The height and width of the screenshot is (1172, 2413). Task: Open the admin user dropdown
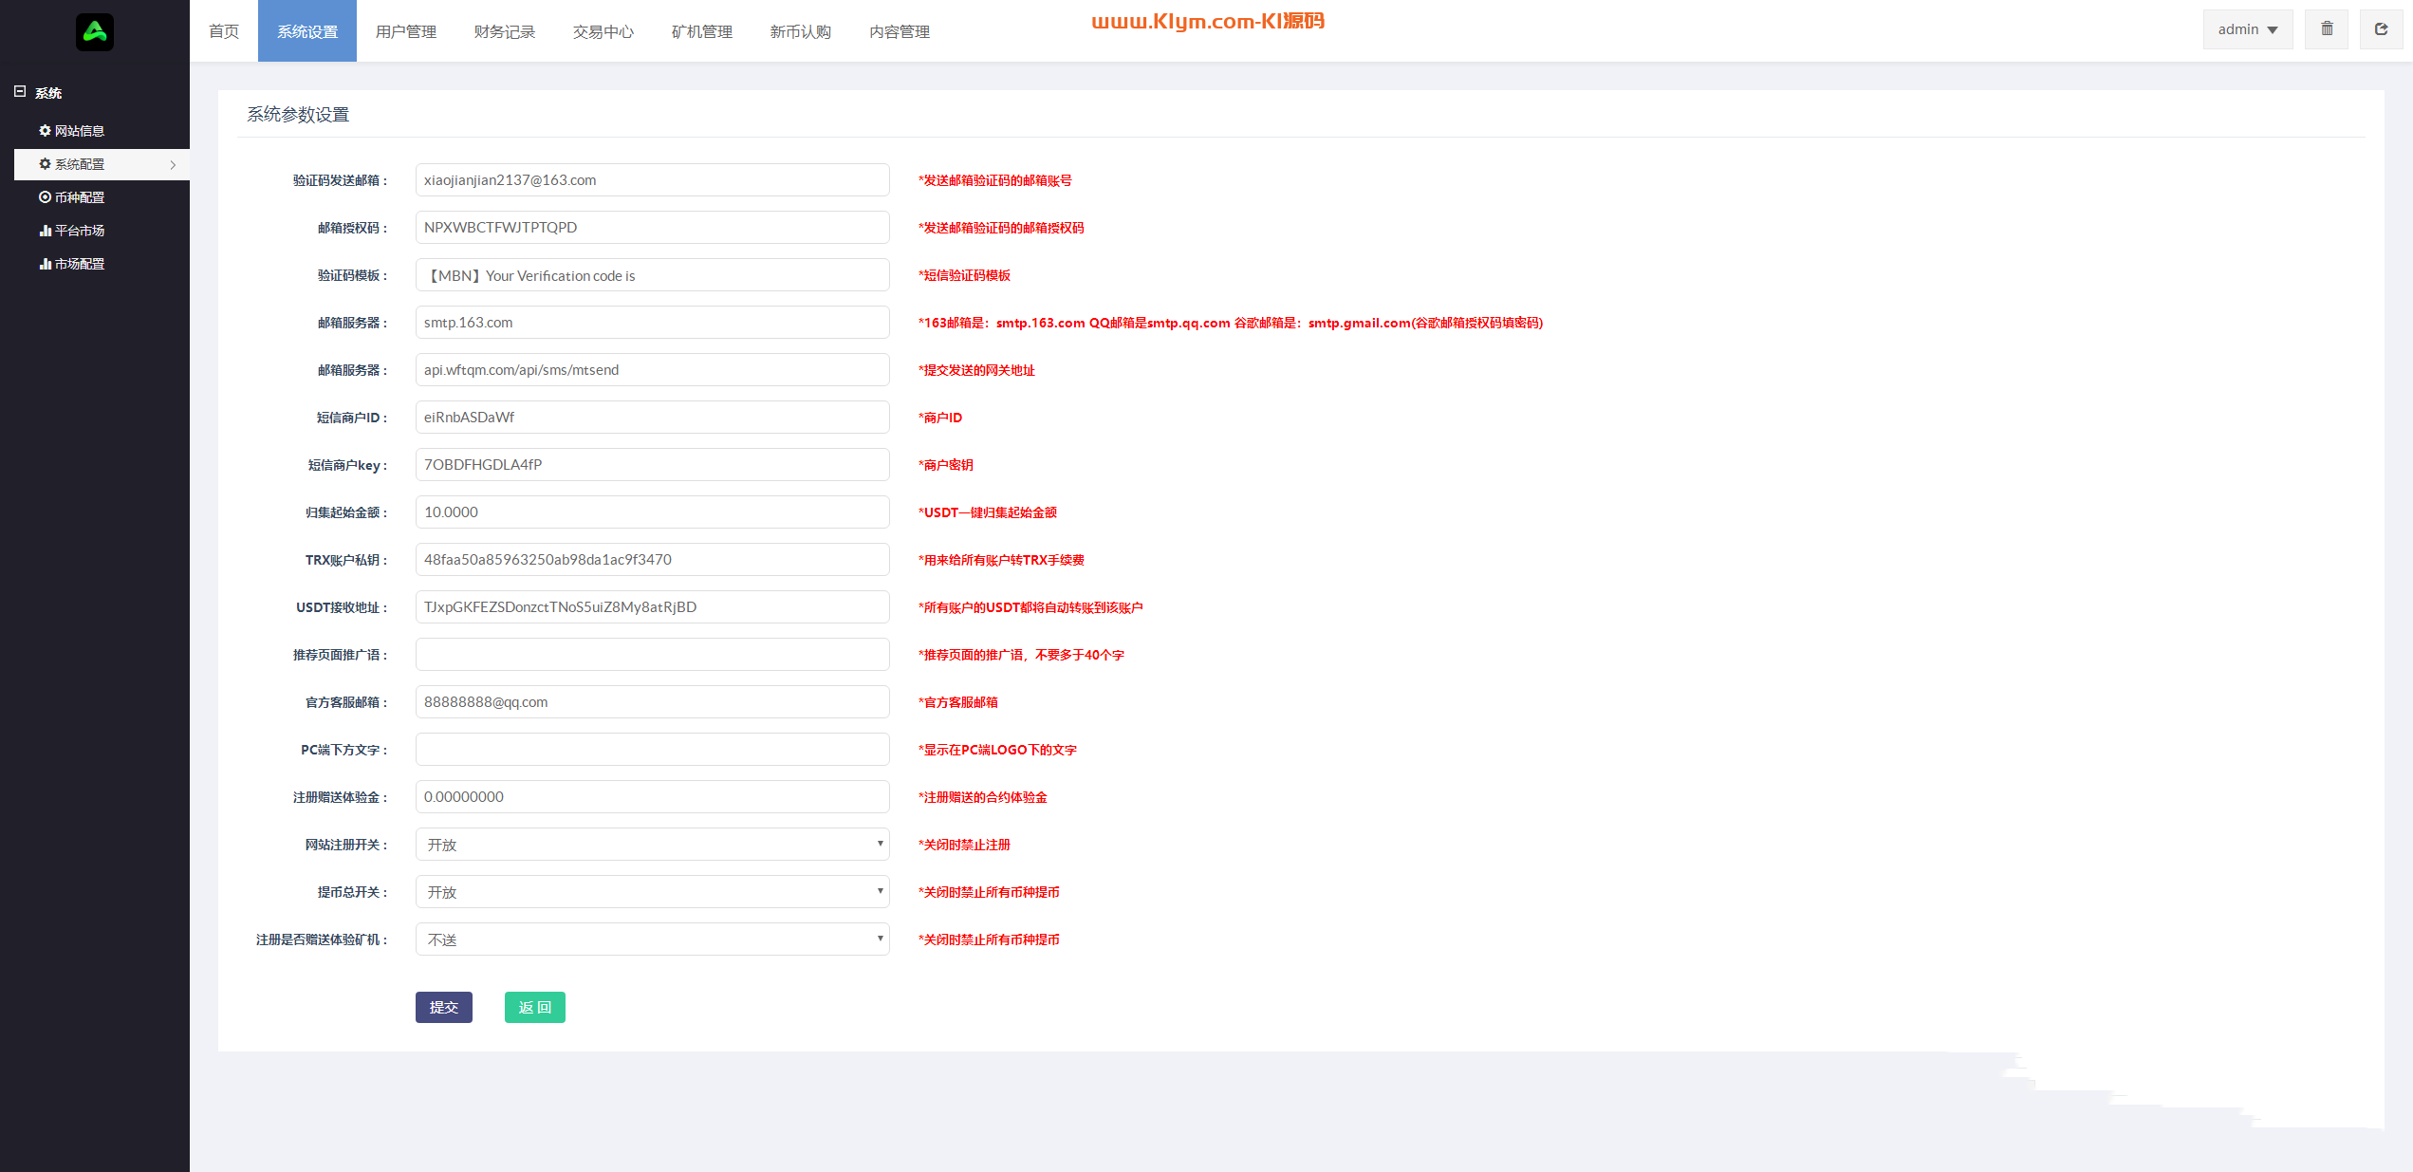(2247, 29)
